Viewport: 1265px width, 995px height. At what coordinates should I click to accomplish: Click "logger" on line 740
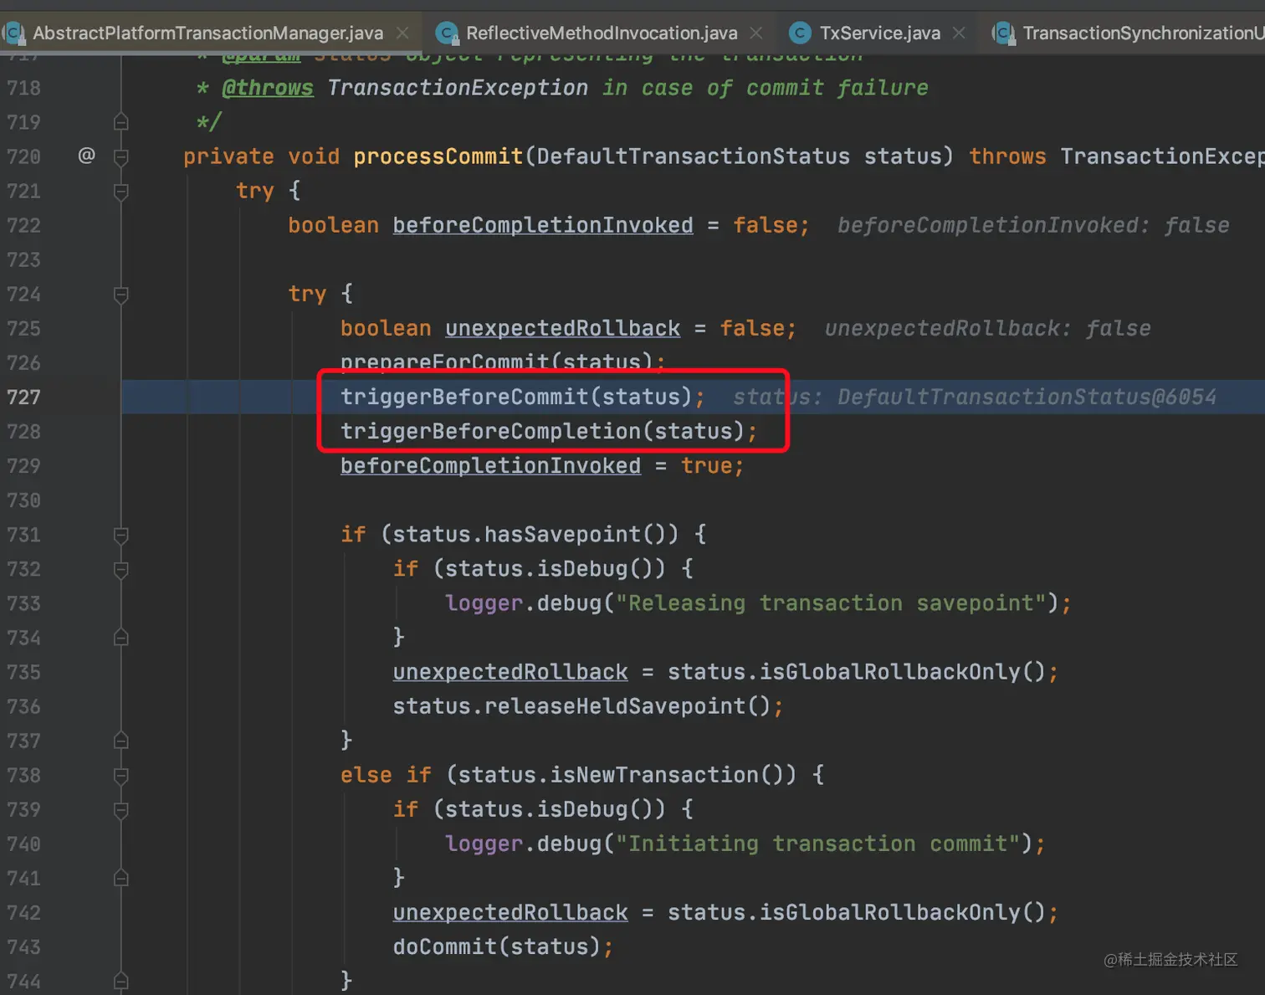click(x=484, y=844)
